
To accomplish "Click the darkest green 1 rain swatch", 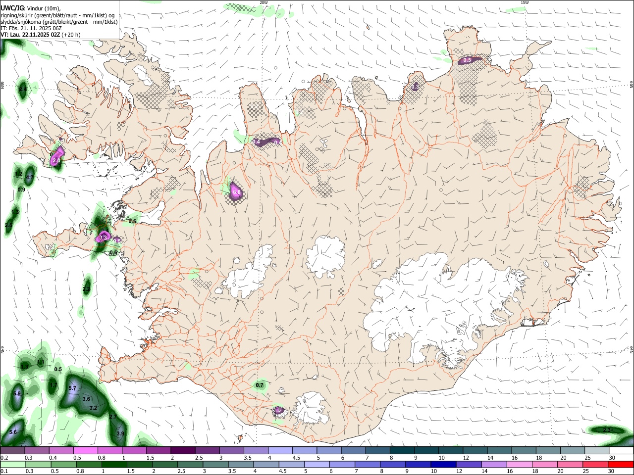I will (114, 465).
